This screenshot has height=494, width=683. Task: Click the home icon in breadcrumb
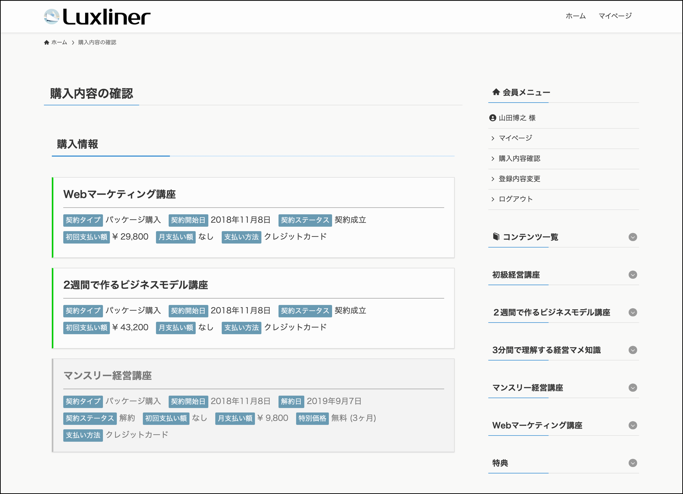(46, 42)
